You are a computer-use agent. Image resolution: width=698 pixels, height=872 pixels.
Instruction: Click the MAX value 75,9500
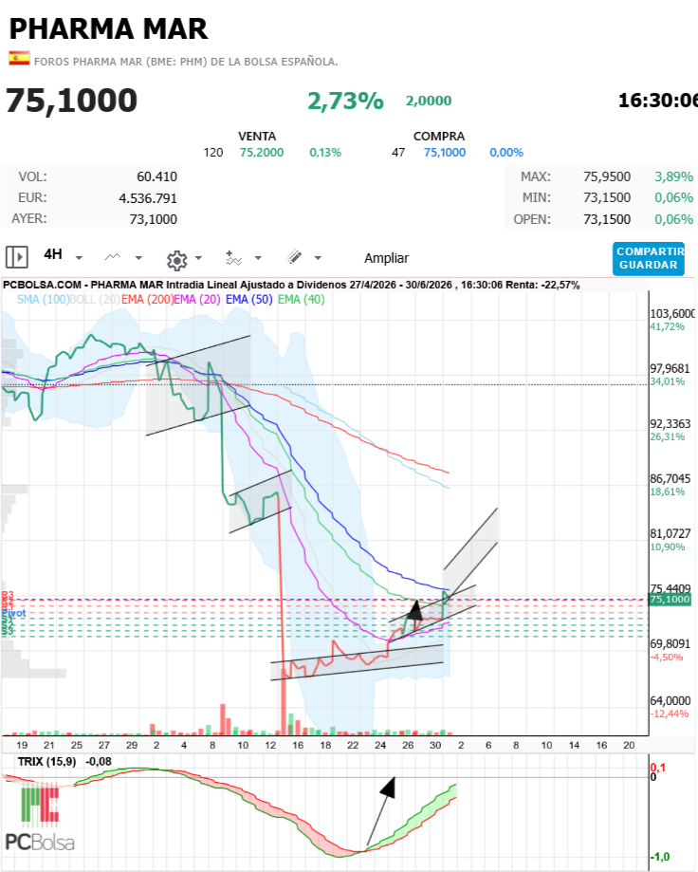(x=607, y=176)
